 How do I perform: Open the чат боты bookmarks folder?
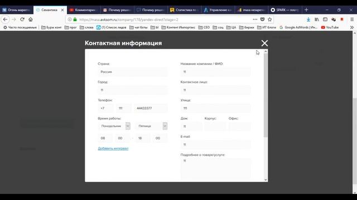(138, 27)
